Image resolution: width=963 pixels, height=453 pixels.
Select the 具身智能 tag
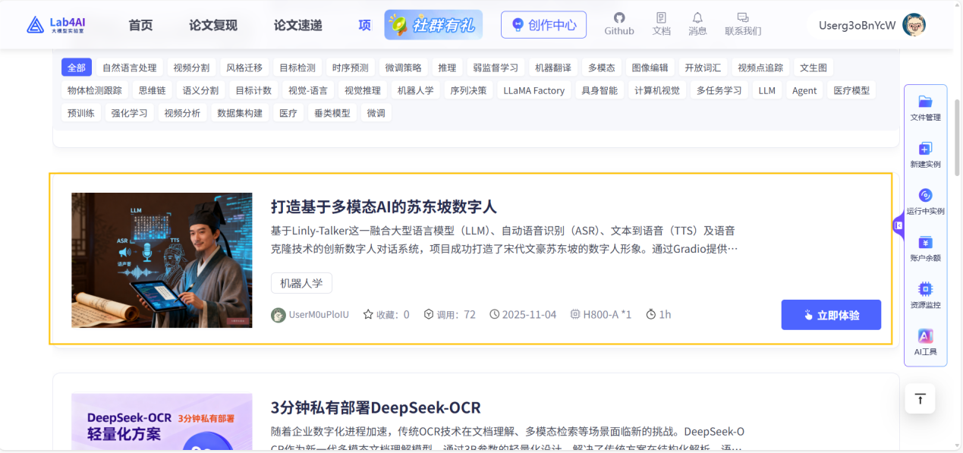(600, 90)
